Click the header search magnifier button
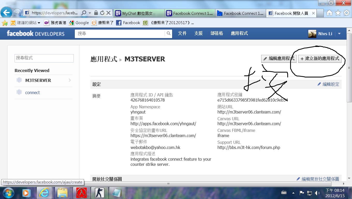The image size is (352, 199). (x=168, y=33)
